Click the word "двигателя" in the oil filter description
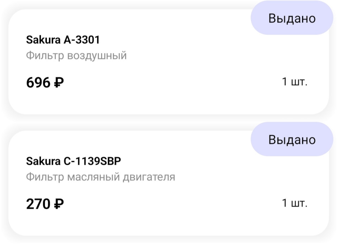Viewport: 338px width, 250px height. tap(148, 177)
